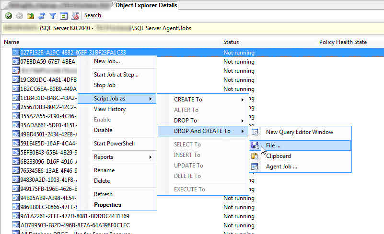Click the New Query Editor Window icon

point(255,132)
